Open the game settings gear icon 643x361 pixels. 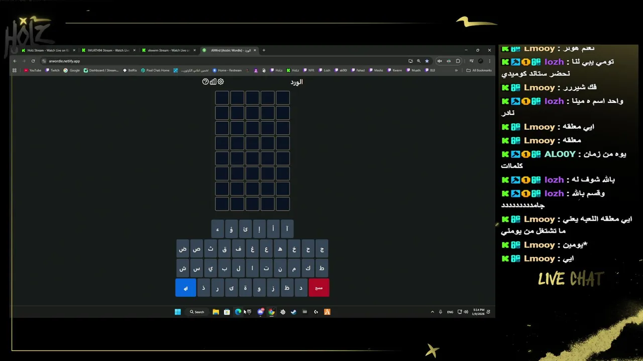click(x=221, y=81)
